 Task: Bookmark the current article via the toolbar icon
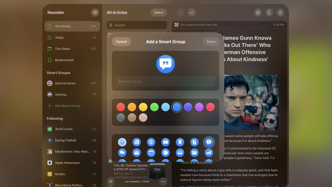tap(269, 12)
